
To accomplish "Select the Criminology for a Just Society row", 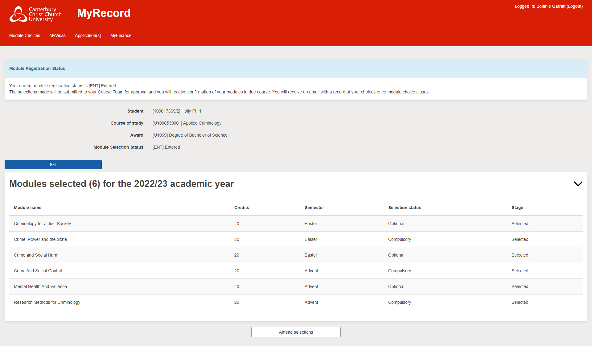I will click(x=42, y=224).
